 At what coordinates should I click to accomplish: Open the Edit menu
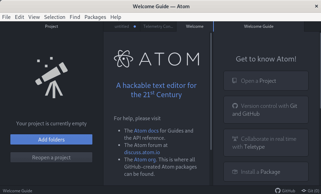(x=19, y=17)
